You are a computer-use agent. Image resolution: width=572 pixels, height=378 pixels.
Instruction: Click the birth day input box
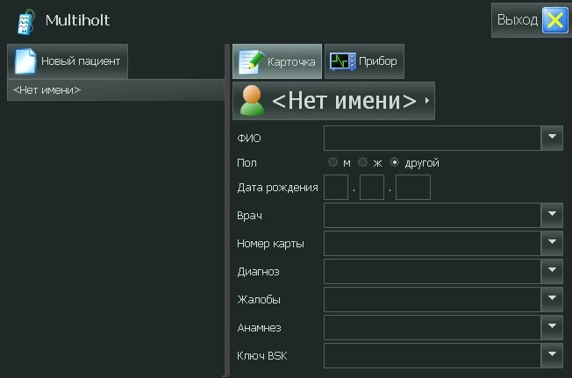click(336, 187)
